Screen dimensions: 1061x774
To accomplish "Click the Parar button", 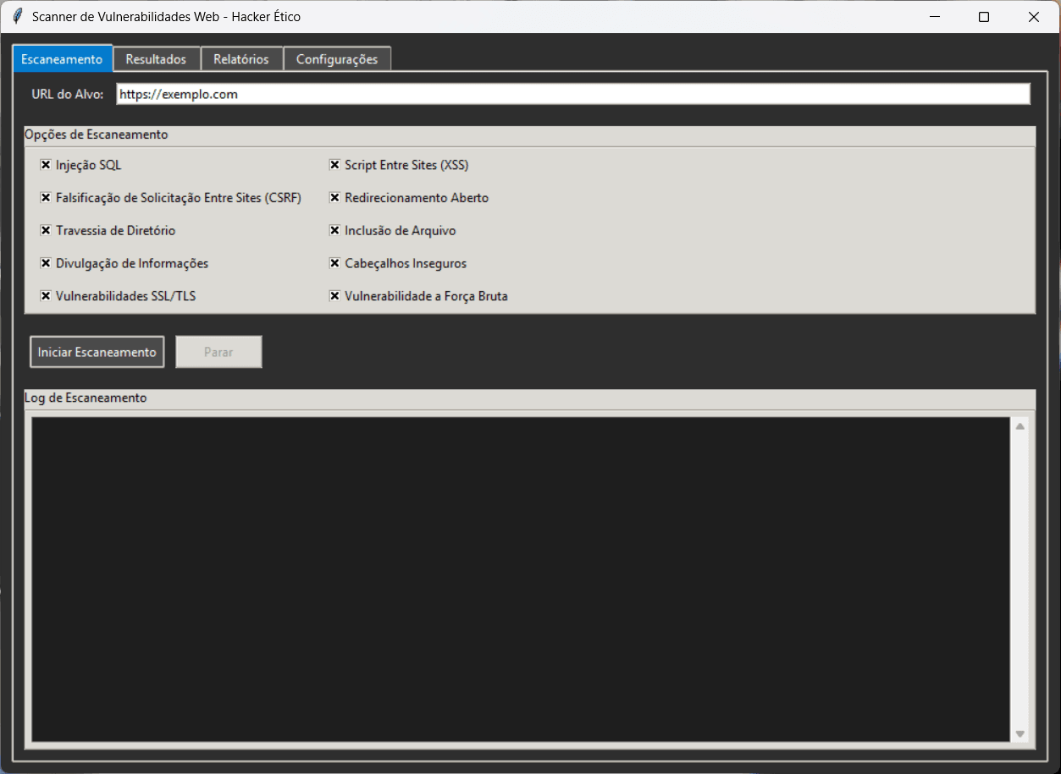I will 218,352.
